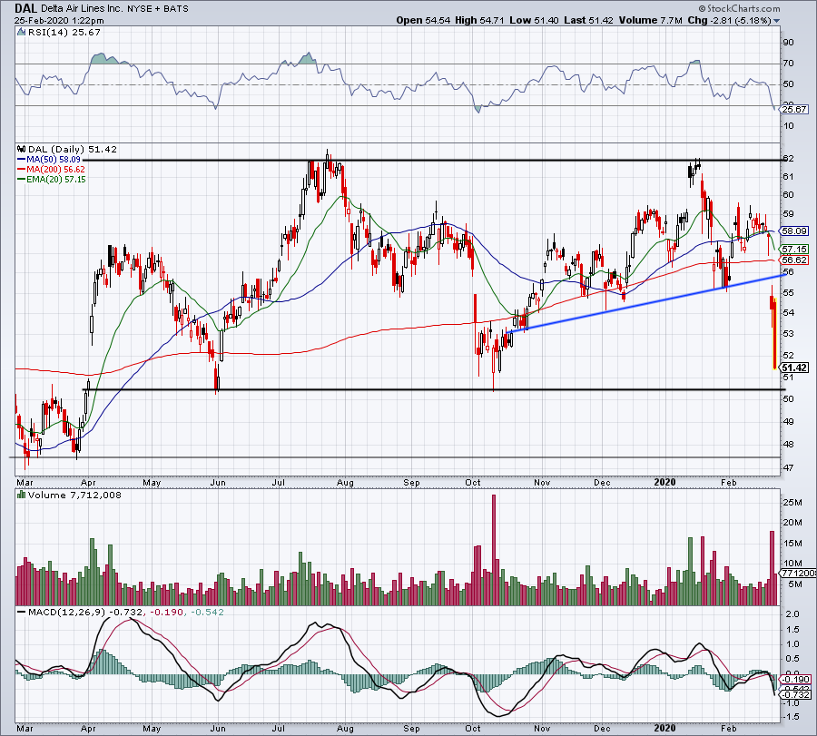Click the 56.62 price axis tag

click(x=794, y=260)
